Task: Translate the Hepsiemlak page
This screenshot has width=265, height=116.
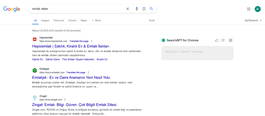Action: pyautogui.click(x=79, y=41)
